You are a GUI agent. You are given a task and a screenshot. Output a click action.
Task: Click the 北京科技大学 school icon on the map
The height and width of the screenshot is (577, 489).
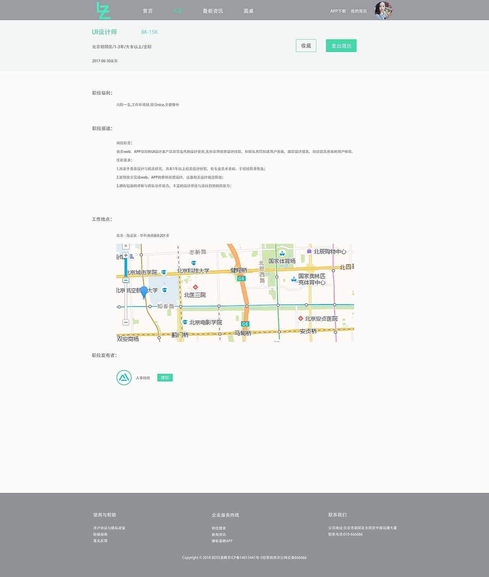coord(194,263)
